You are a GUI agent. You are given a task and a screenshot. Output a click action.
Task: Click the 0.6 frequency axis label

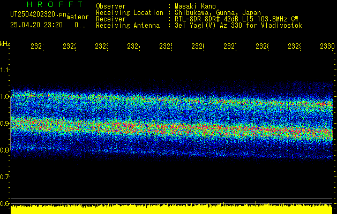click(4, 203)
